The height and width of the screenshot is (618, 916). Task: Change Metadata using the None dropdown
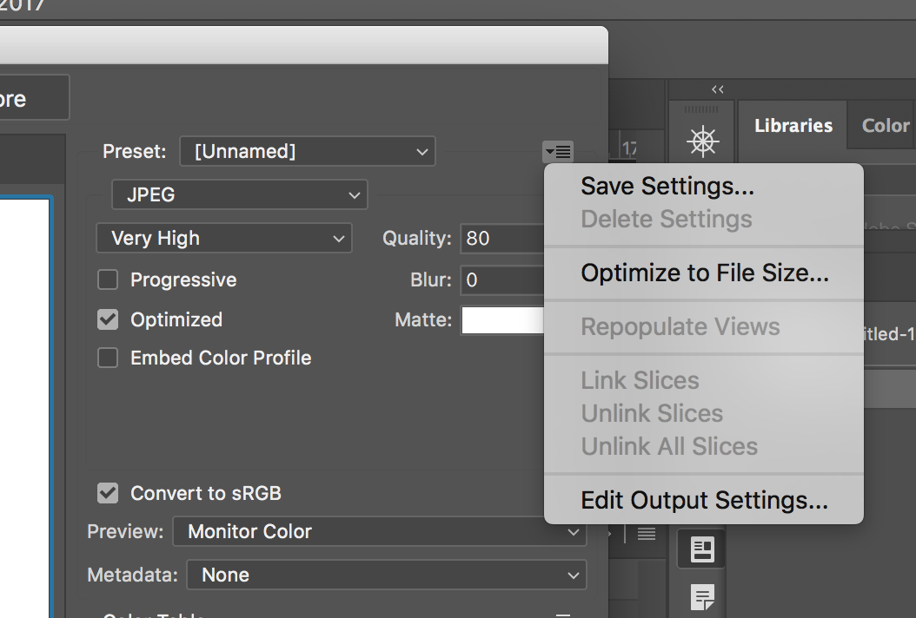click(x=386, y=575)
